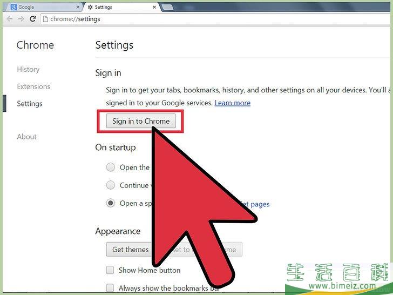Click the Settings page heading

114,45
